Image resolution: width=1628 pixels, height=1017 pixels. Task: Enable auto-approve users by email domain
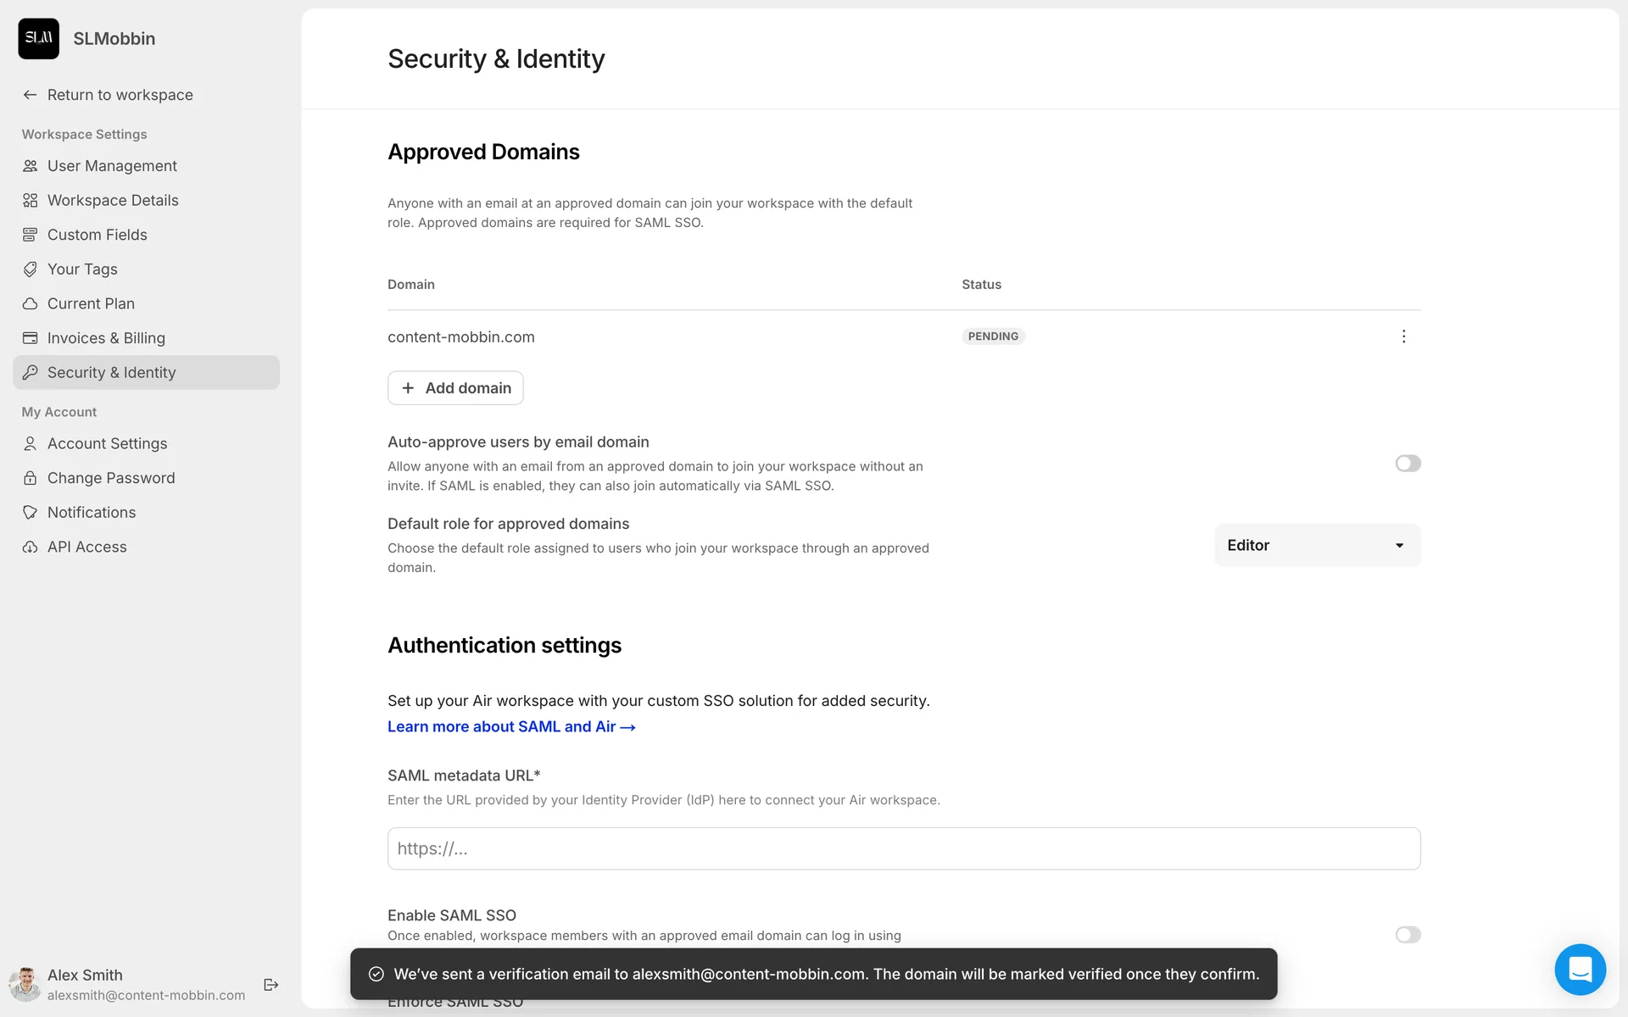pyautogui.click(x=1408, y=464)
